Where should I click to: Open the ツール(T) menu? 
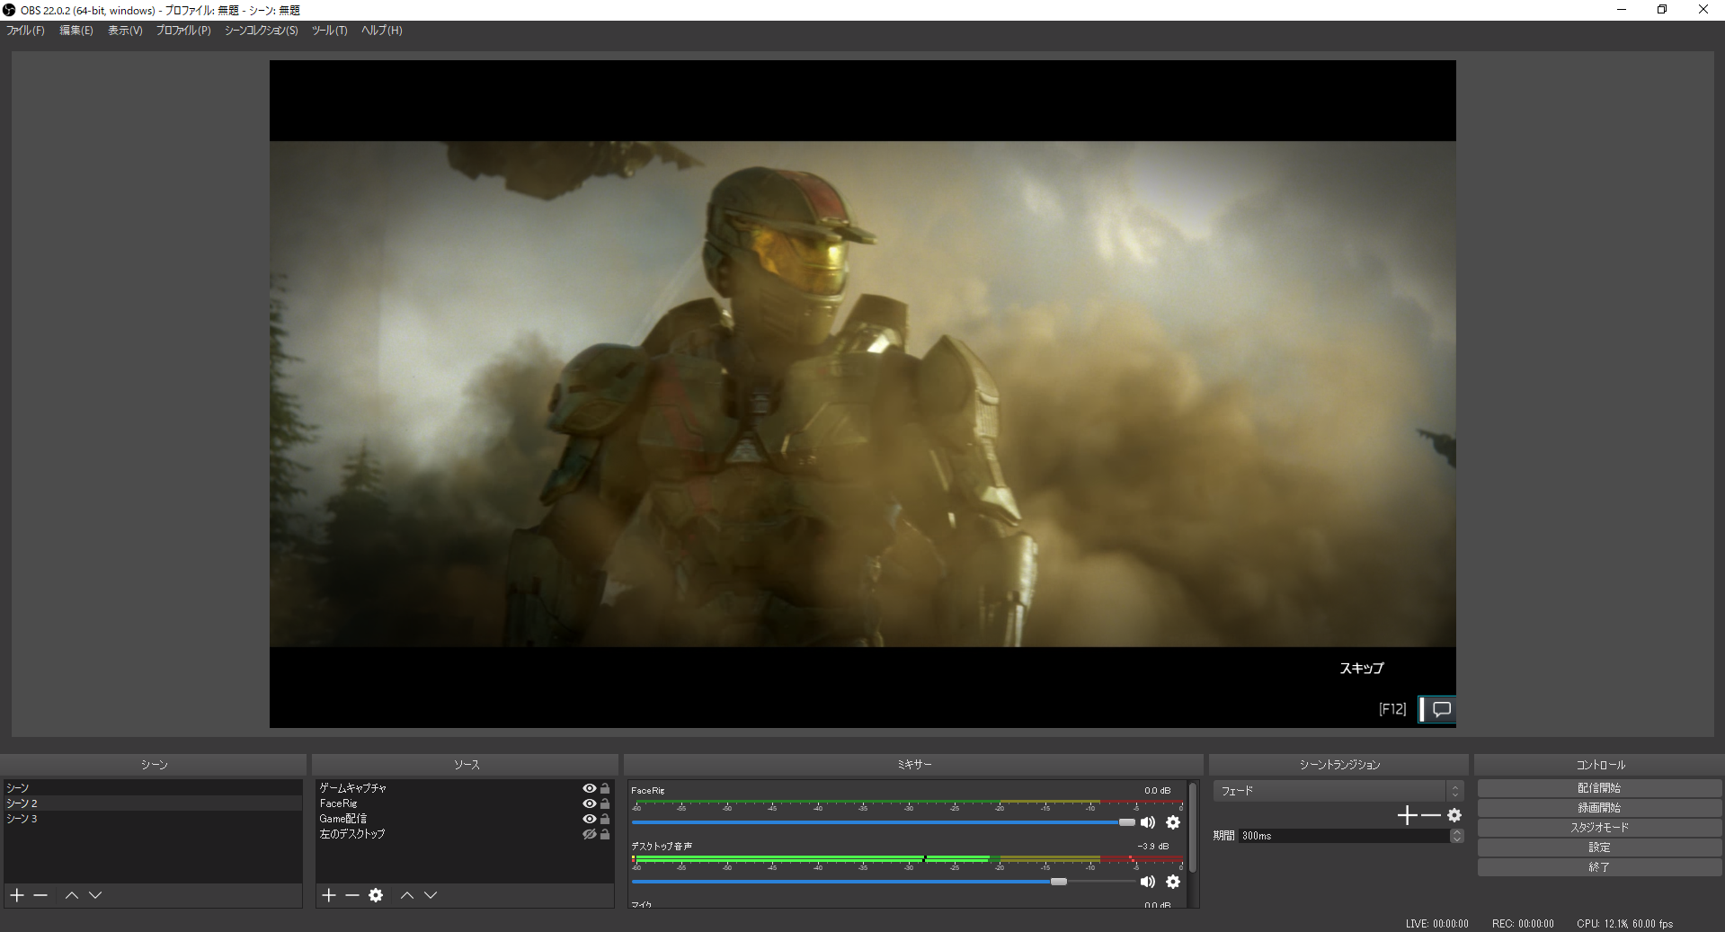(329, 31)
